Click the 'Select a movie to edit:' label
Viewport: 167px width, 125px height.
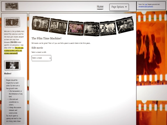point(39,52)
